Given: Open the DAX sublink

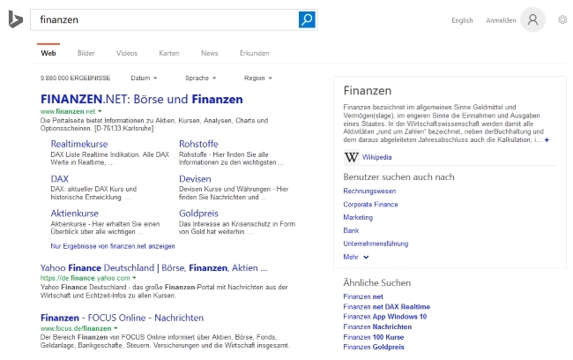Looking at the screenshot, I should 60,179.
